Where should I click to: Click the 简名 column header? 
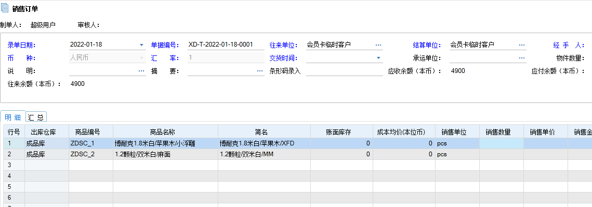tap(264, 132)
